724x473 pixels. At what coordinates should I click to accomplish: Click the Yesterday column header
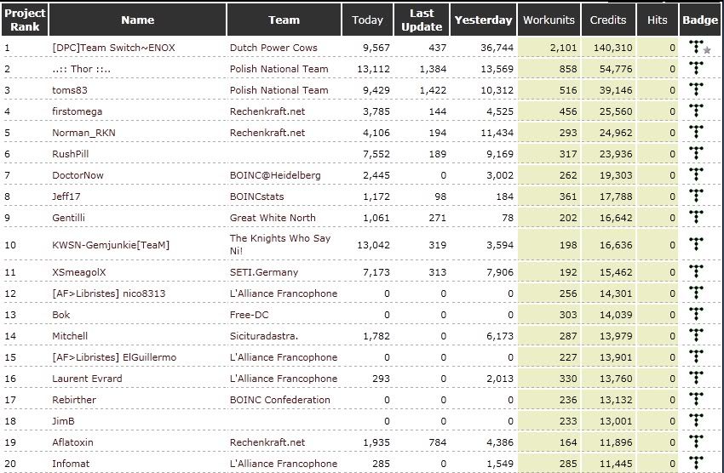point(484,20)
